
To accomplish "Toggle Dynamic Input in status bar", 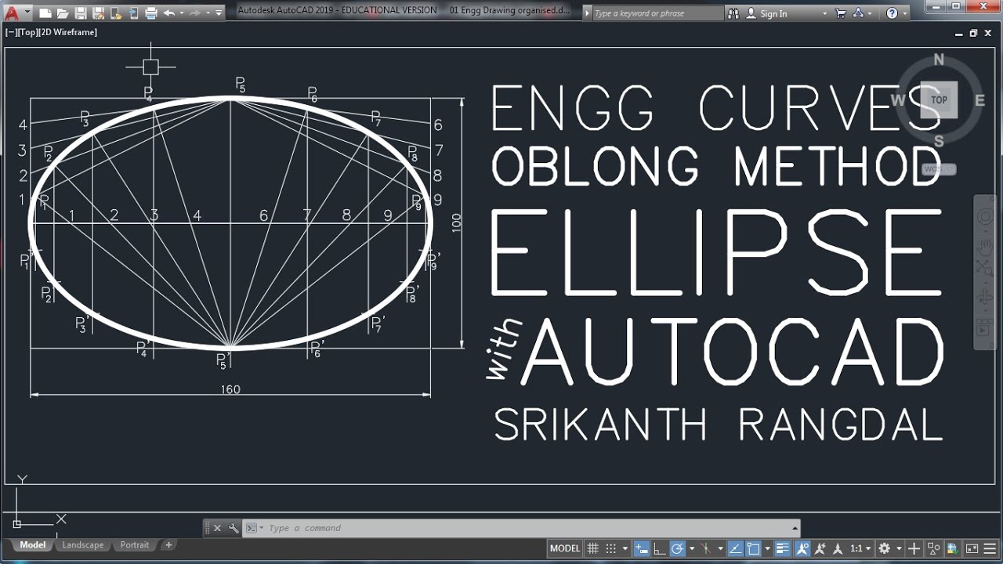I will (641, 548).
